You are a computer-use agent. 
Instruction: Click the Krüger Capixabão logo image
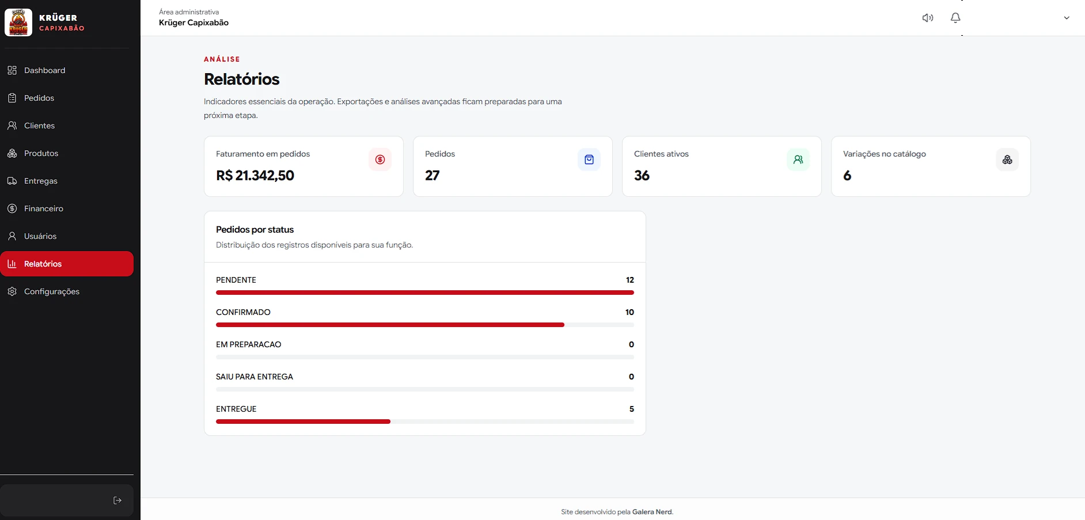pyautogui.click(x=18, y=22)
